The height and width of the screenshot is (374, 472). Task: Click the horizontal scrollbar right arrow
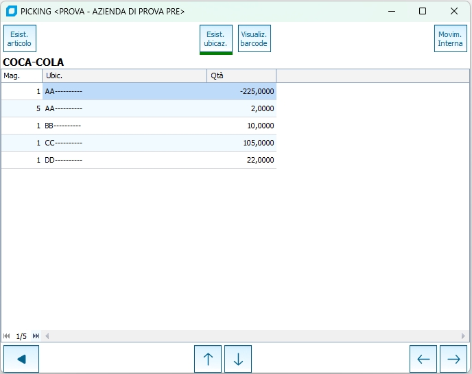tap(464, 336)
